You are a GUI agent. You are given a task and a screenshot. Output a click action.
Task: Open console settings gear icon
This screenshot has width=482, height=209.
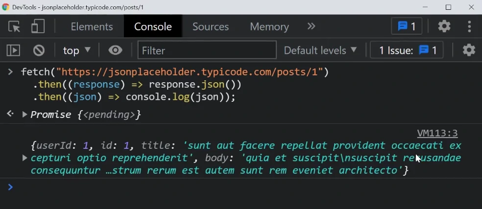point(469,50)
